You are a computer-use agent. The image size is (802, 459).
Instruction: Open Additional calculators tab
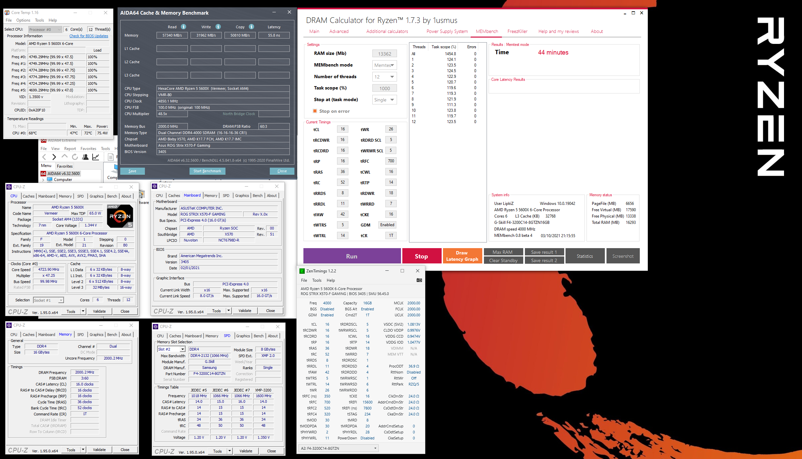pyautogui.click(x=387, y=31)
